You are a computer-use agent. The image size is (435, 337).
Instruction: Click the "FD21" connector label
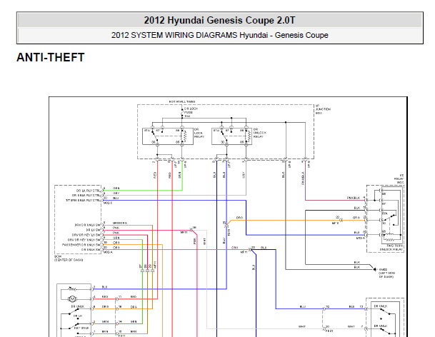[x=329, y=331]
